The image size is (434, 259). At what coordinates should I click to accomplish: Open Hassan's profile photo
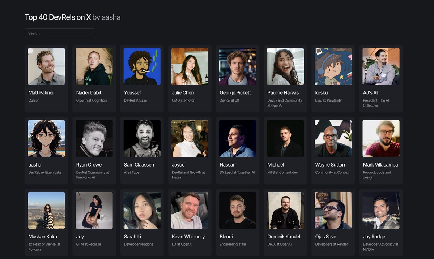click(x=237, y=138)
